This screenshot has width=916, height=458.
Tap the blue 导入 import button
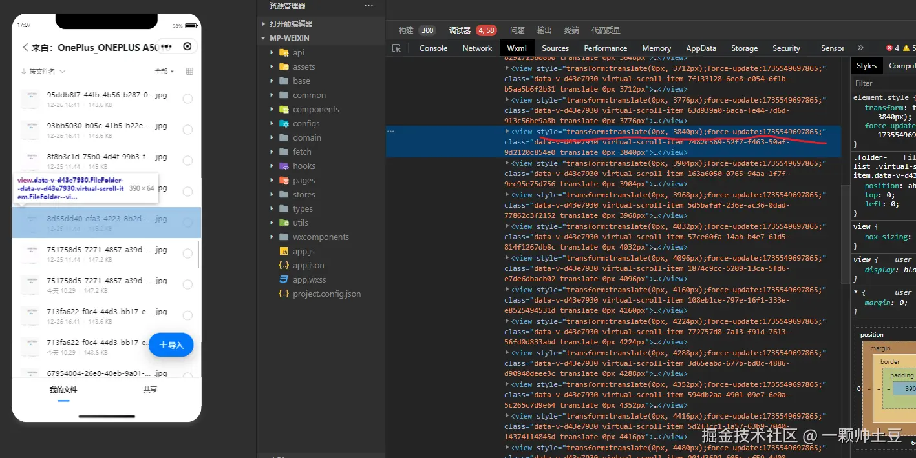point(171,345)
